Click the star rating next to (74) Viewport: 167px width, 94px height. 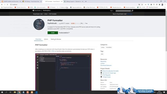[75, 23]
